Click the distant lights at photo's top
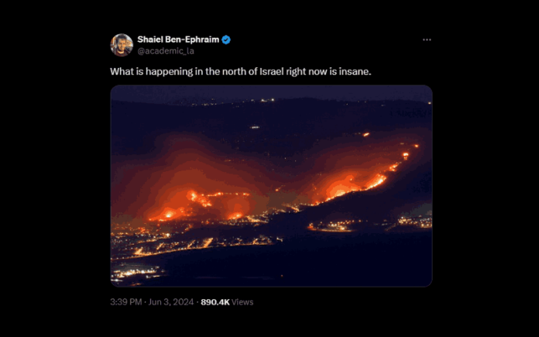 pyautogui.click(x=263, y=101)
